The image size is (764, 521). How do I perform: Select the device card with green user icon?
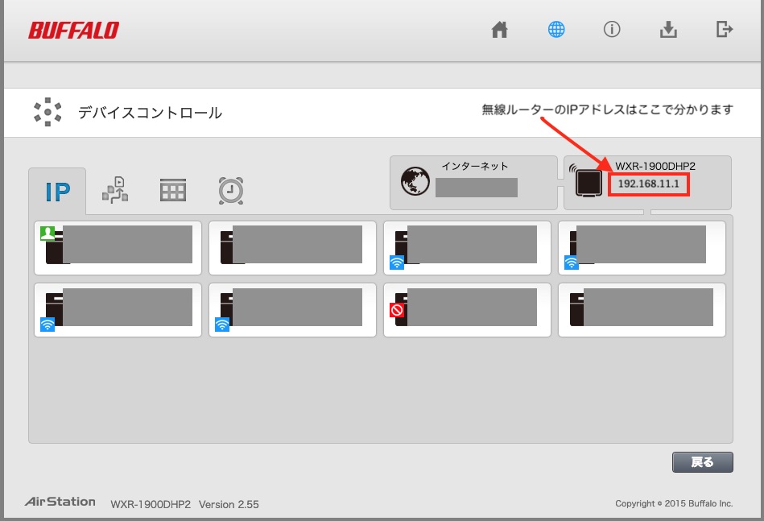click(118, 247)
